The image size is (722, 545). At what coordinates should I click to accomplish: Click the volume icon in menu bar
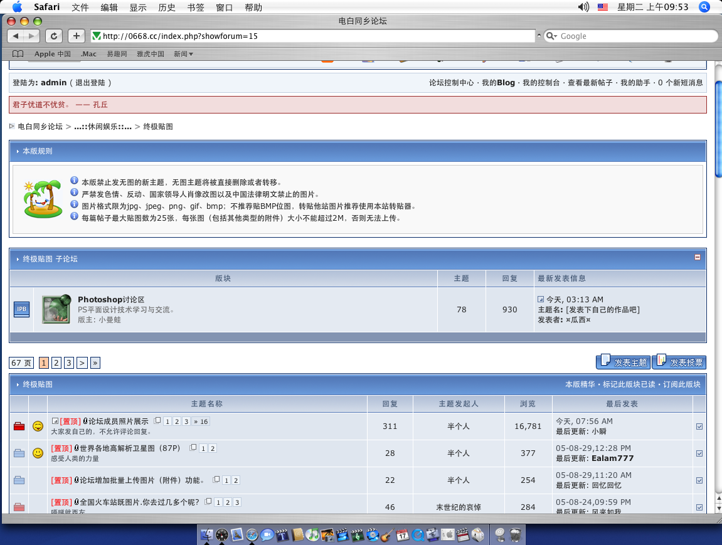pos(583,8)
